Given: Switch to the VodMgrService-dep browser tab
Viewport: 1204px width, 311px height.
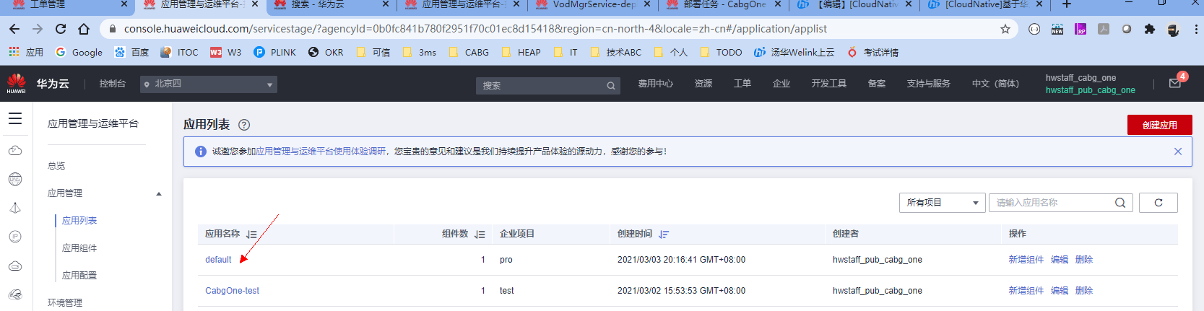Looking at the screenshot, I should 592,5.
